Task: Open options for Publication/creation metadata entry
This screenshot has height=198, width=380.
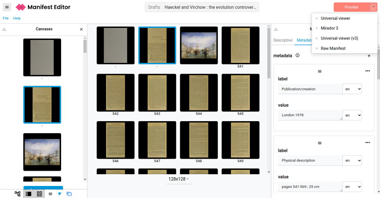Action: pos(367,71)
